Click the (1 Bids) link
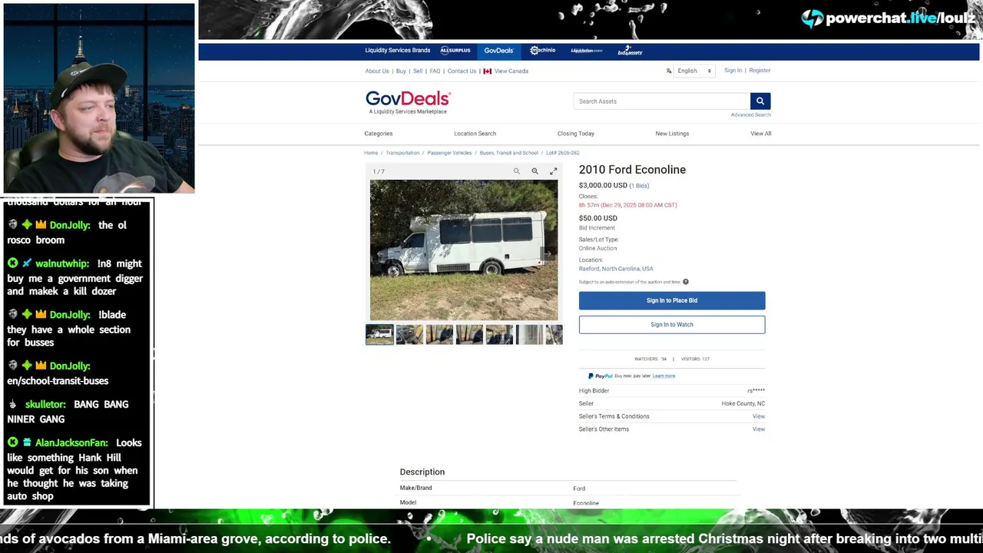 (639, 186)
